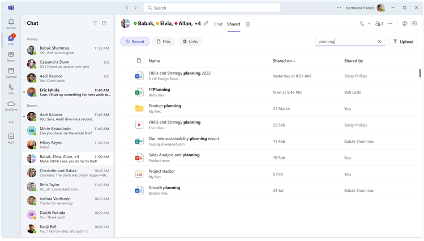
Task: Toggle the Recent filter pill
Action: [x=135, y=42]
